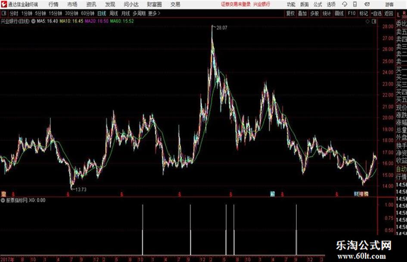Switch to 5分钟 period
Screen dimensions: 407x262
tap(40, 13)
